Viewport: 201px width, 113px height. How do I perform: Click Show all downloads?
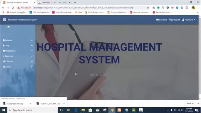pos(190,103)
